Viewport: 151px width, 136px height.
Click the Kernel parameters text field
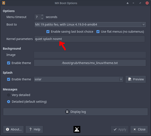[x=90, y=39]
